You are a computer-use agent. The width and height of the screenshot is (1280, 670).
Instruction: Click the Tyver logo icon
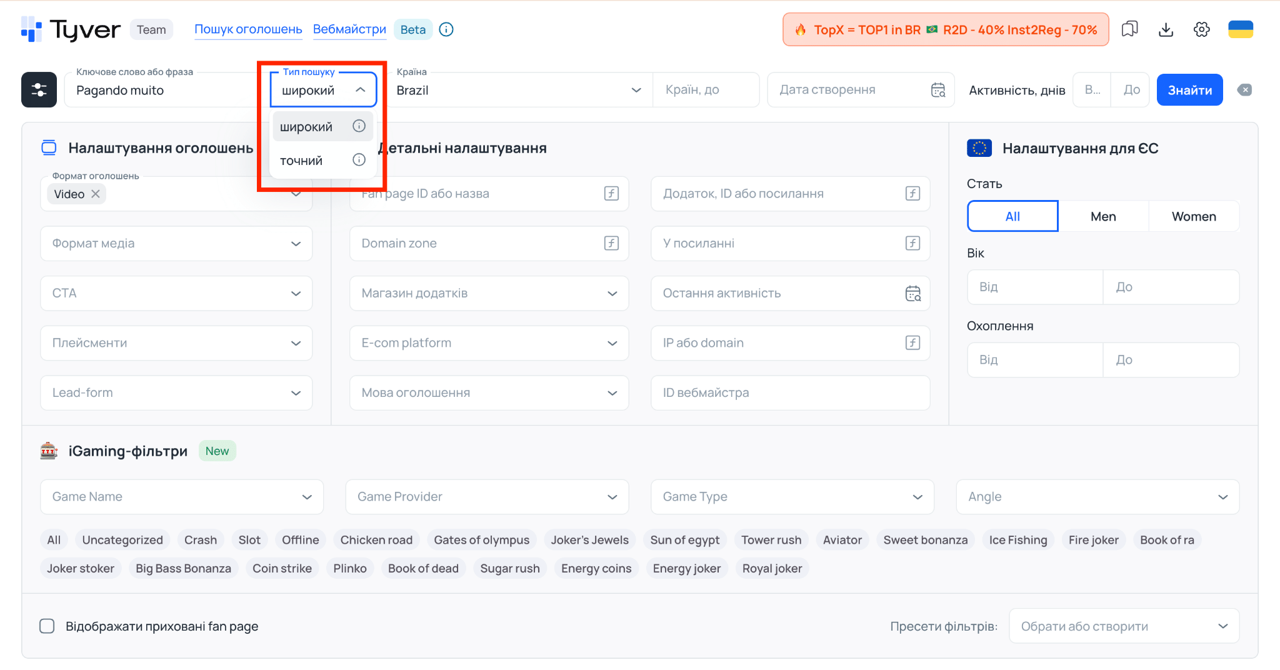tap(31, 29)
